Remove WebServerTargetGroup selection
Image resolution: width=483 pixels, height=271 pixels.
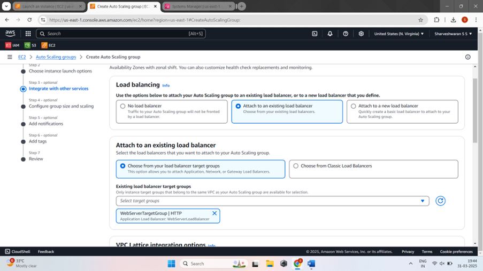[x=214, y=213]
